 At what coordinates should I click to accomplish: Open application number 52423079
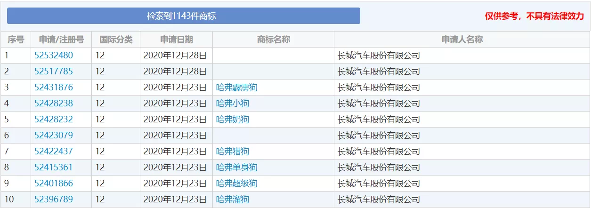pos(54,136)
